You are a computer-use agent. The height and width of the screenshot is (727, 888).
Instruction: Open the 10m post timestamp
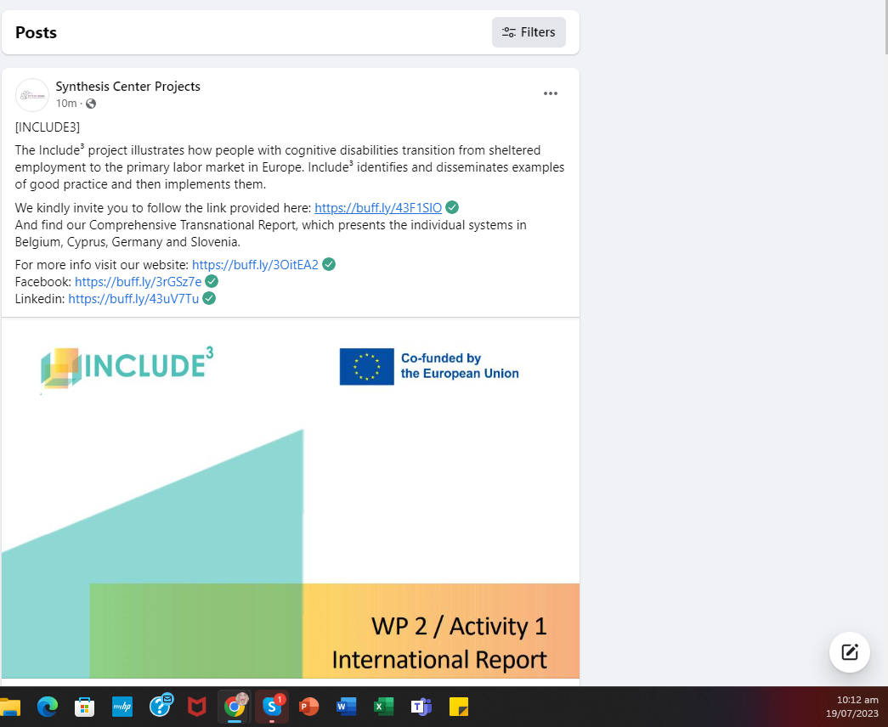pyautogui.click(x=66, y=103)
